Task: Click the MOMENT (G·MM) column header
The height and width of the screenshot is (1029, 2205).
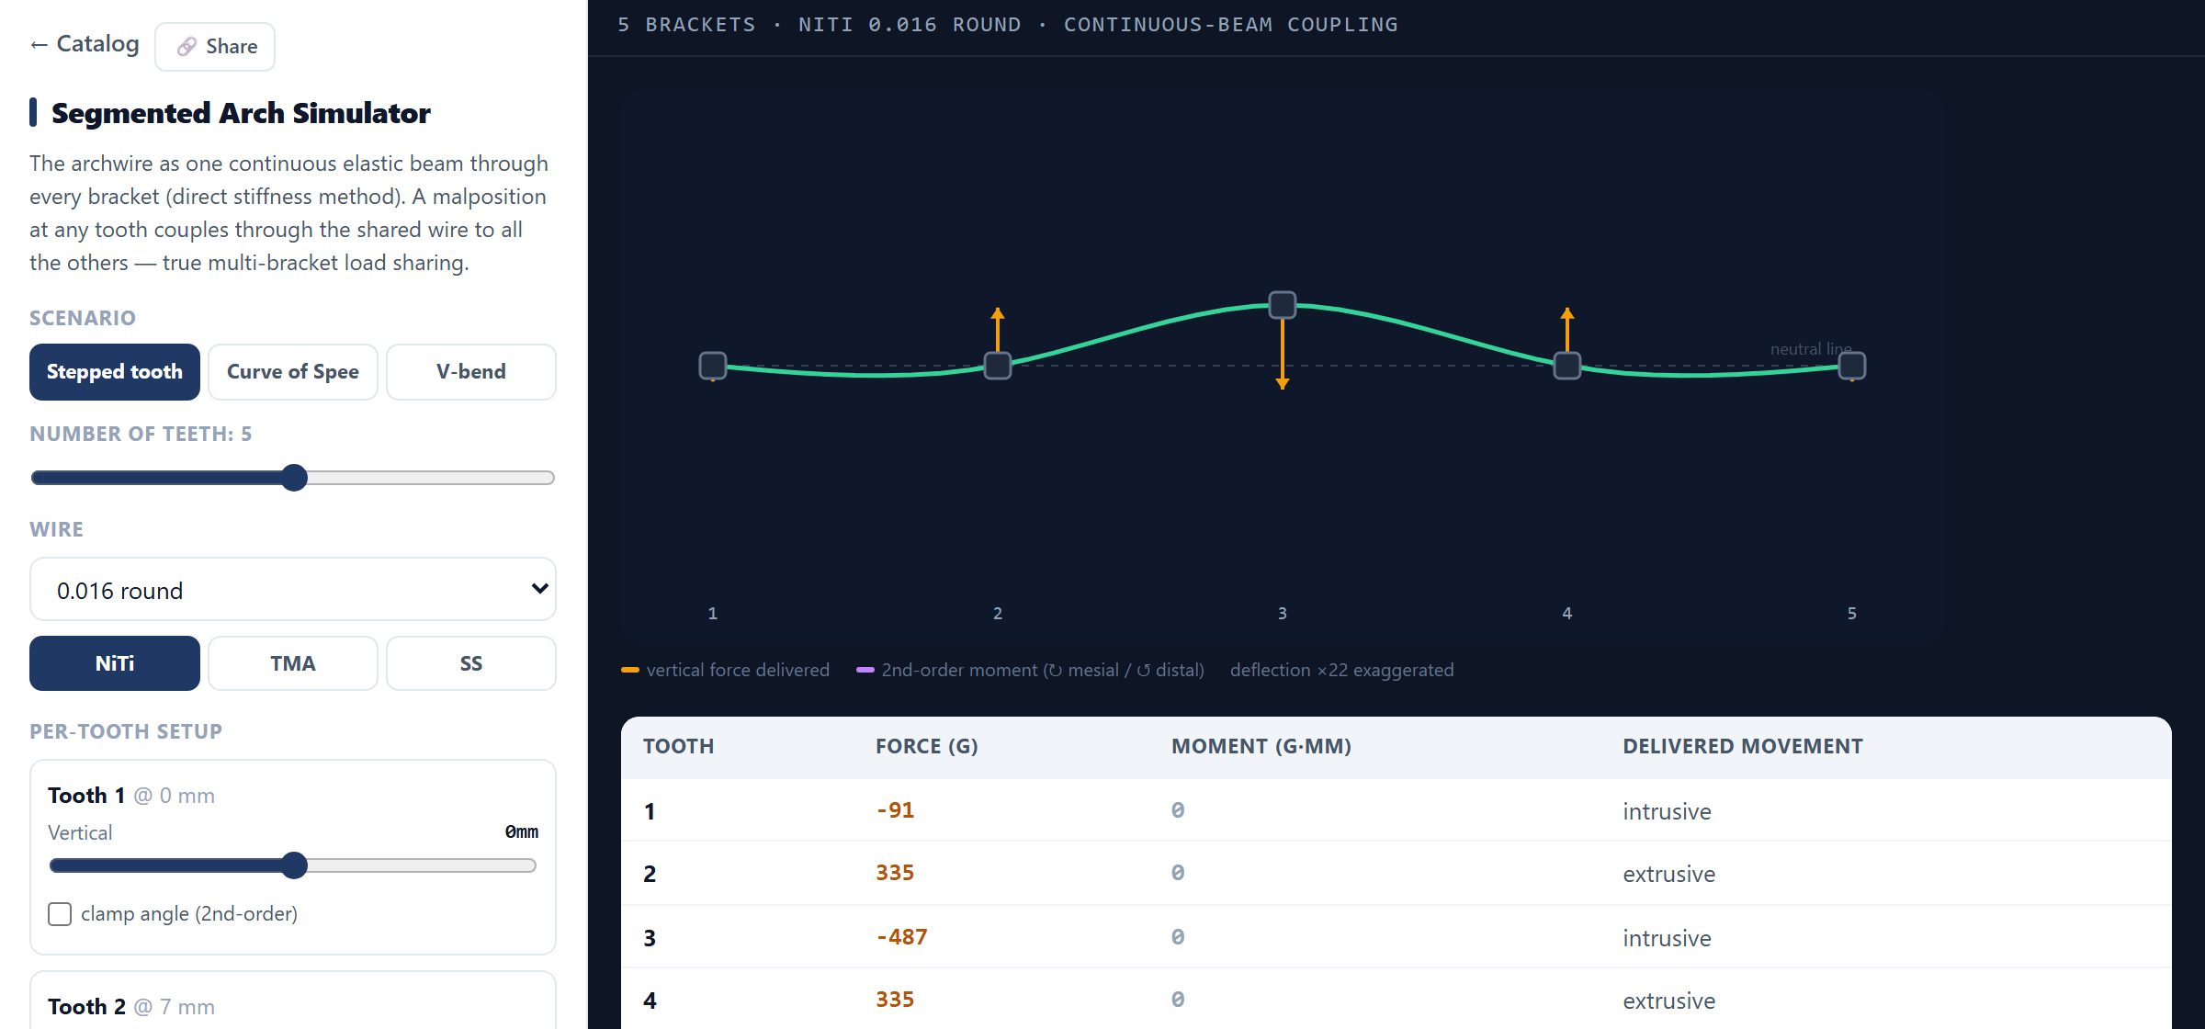Action: 1261,747
